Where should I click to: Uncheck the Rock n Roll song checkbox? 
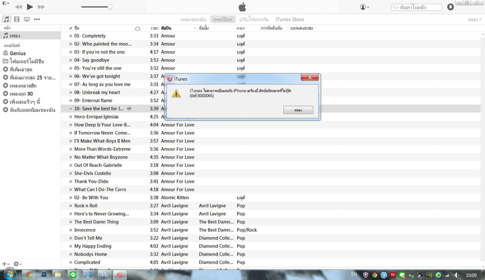[70, 206]
